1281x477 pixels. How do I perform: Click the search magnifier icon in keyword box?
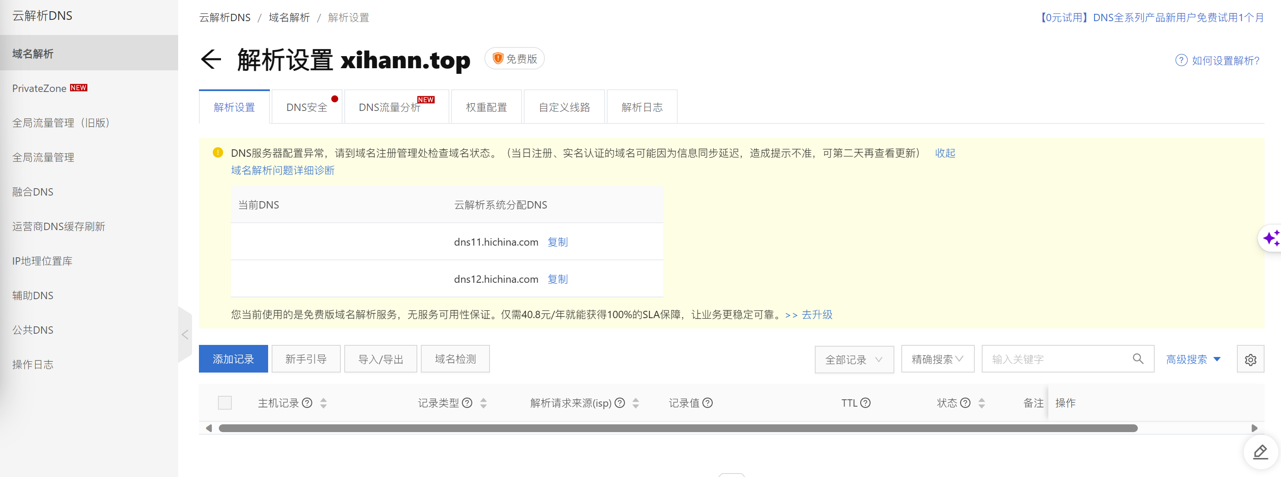pos(1138,359)
